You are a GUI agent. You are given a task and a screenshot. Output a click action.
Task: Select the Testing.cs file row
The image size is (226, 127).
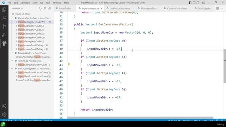(x=31, y=61)
